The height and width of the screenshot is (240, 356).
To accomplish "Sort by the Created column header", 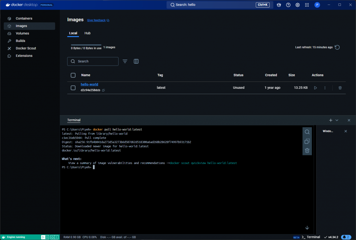I will point(271,75).
